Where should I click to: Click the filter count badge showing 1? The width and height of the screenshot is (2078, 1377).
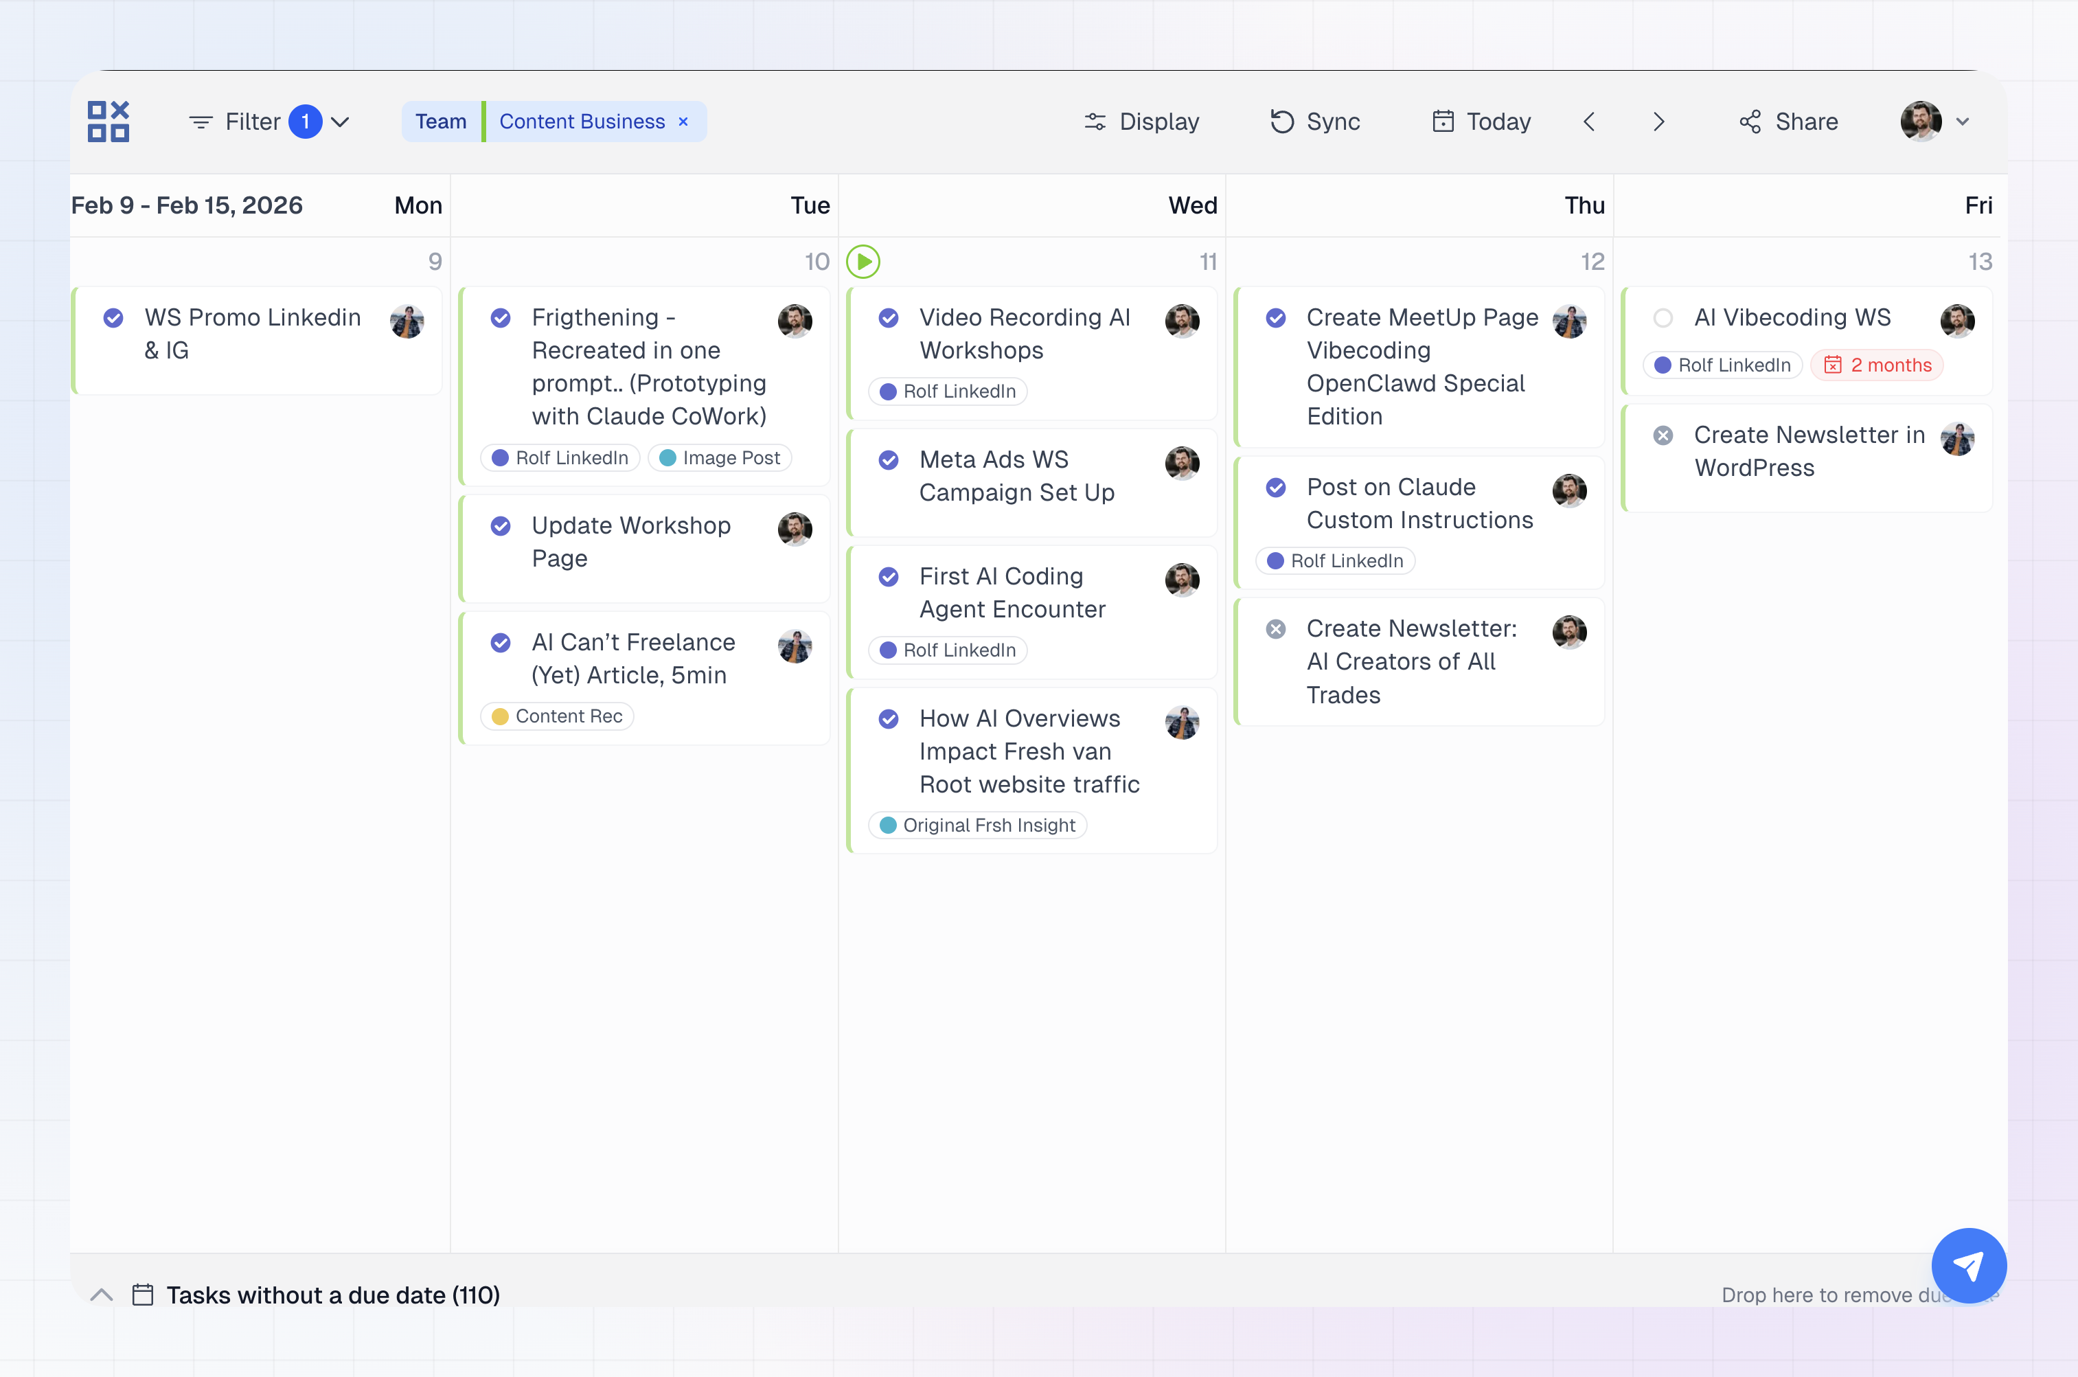[x=305, y=121]
